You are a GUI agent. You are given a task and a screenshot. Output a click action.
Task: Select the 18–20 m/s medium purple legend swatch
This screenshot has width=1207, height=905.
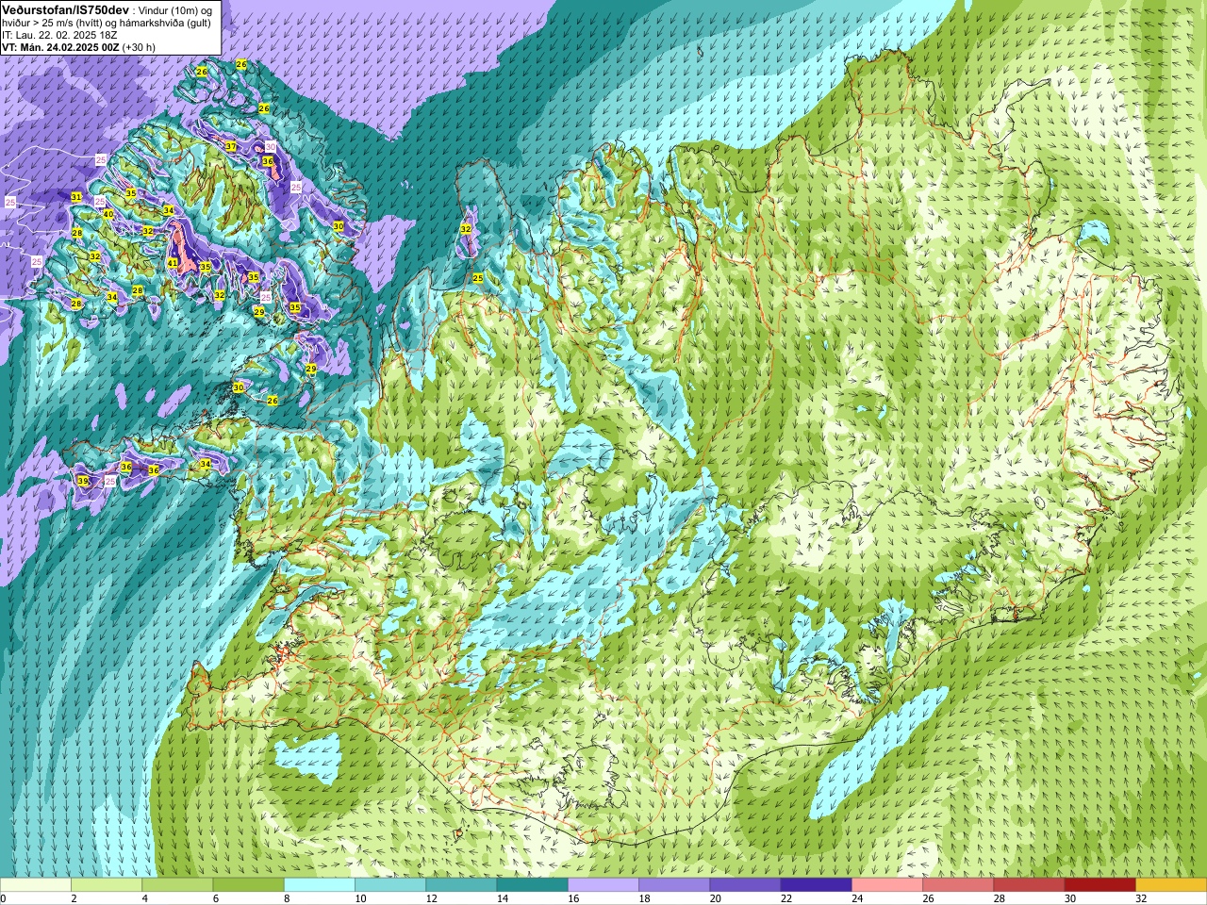pyautogui.click(x=674, y=885)
